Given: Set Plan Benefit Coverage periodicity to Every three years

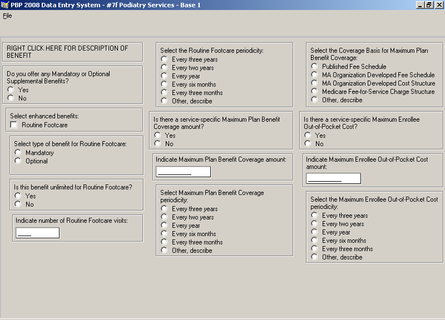Looking at the screenshot, I should point(164,208).
